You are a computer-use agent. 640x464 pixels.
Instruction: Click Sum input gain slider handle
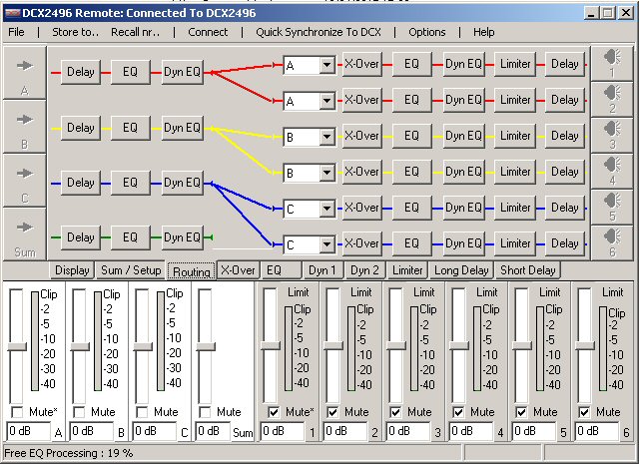click(x=206, y=347)
